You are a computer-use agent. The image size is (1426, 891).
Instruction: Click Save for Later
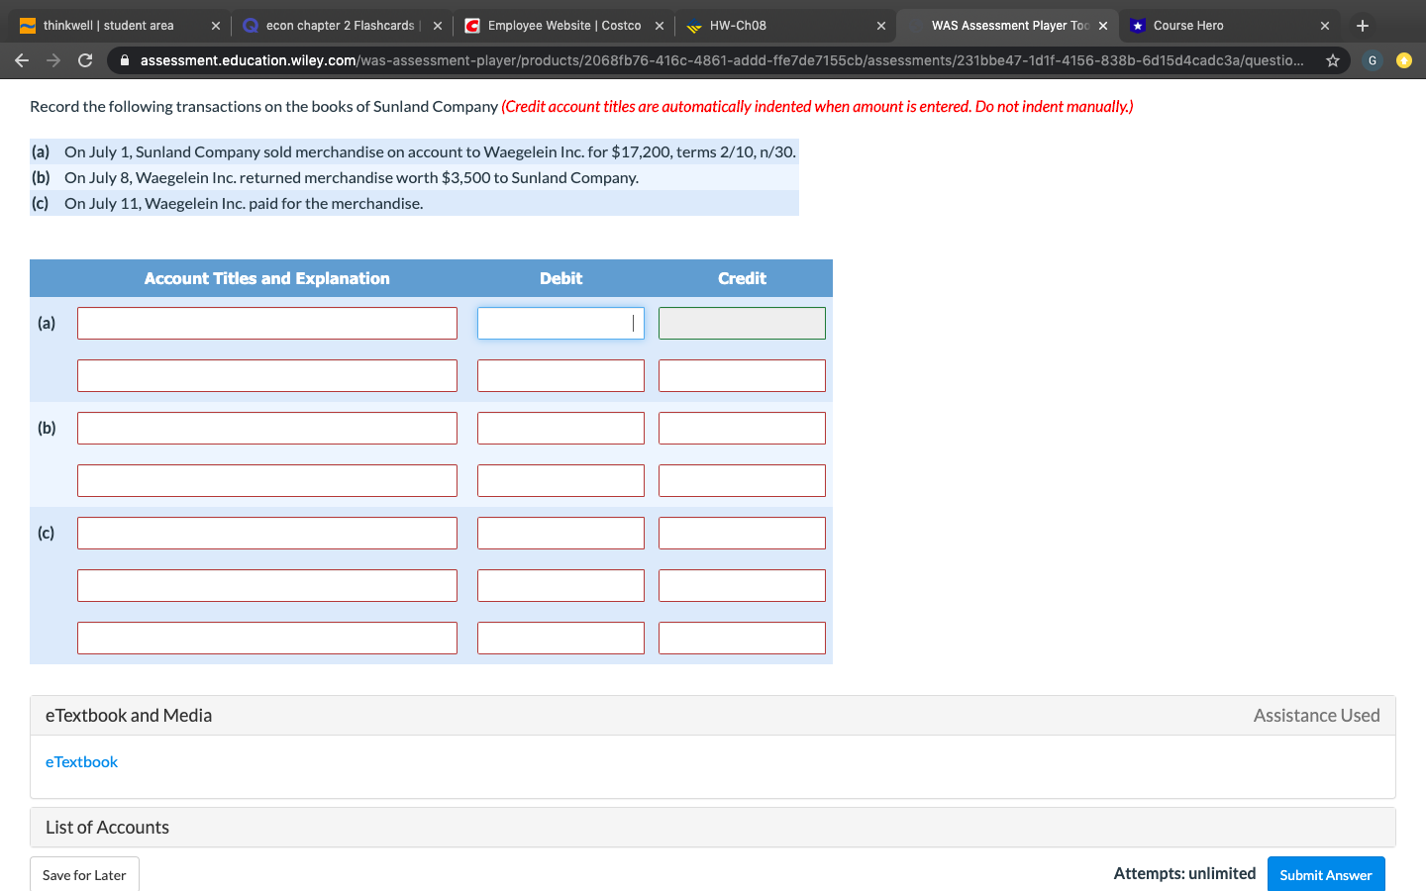[x=84, y=874]
